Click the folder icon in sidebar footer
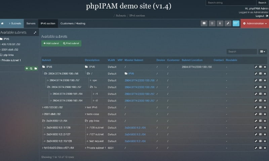This screenshot has height=161, width=269. (x=36, y=68)
